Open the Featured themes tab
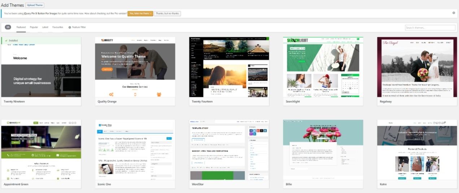This screenshot has height=193, width=459. click(21, 27)
